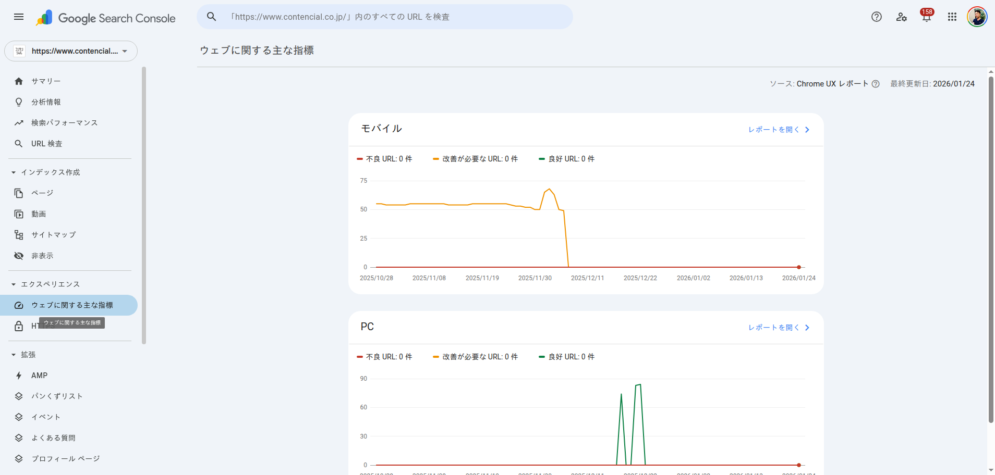This screenshot has width=995, height=475.
Task: Click the Chrome UX report info icon
Action: [876, 84]
